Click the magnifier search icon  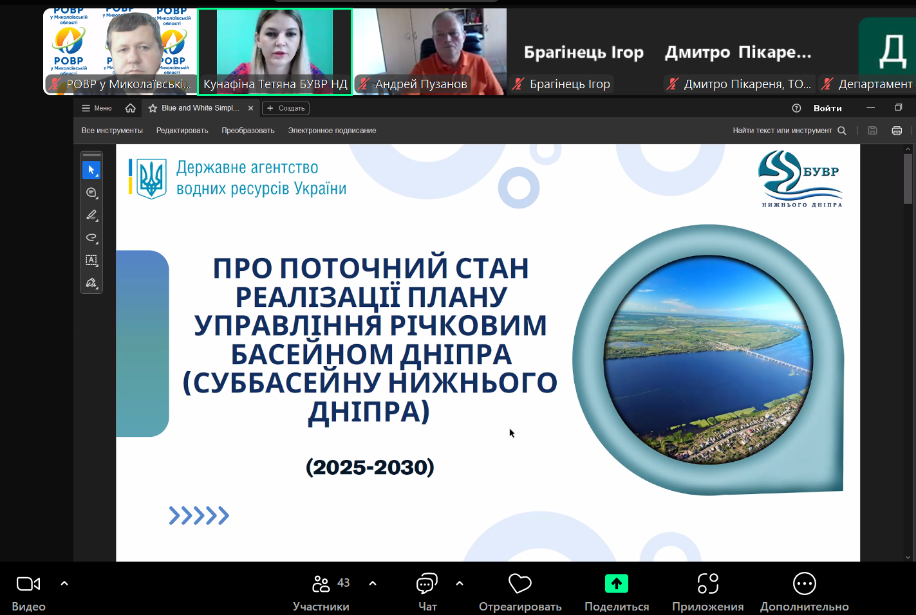tap(842, 131)
